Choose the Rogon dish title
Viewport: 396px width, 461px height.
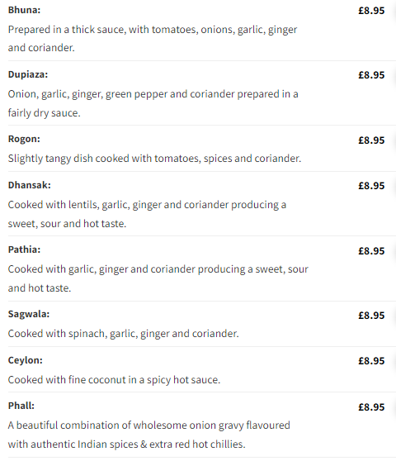click(24, 139)
